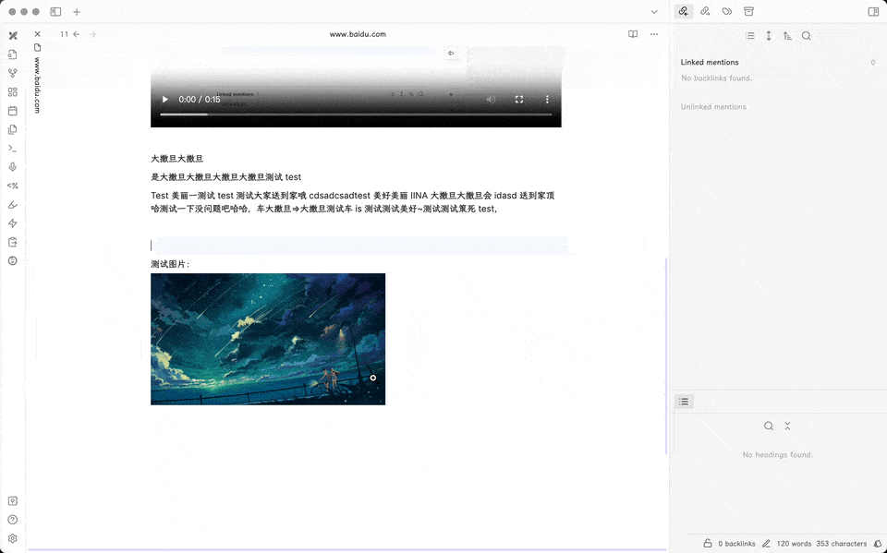The width and height of the screenshot is (887, 553).
Task: Click the bold 大撒旦大撒旦 line
Action: click(x=177, y=158)
